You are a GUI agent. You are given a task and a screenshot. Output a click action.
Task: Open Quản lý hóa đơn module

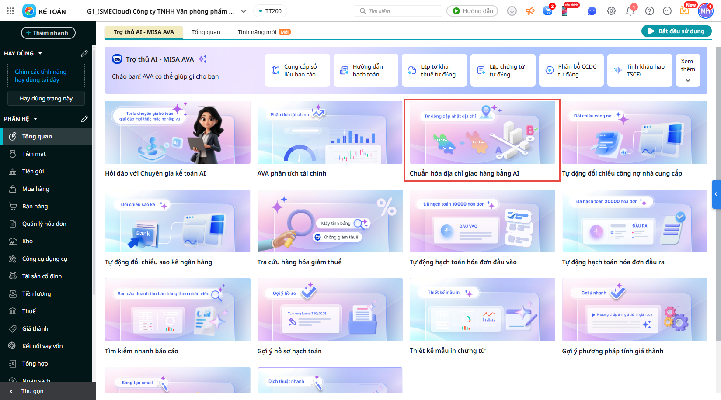(46, 224)
